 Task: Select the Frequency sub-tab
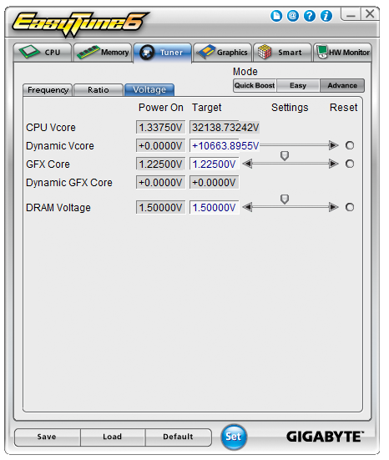tap(48, 90)
